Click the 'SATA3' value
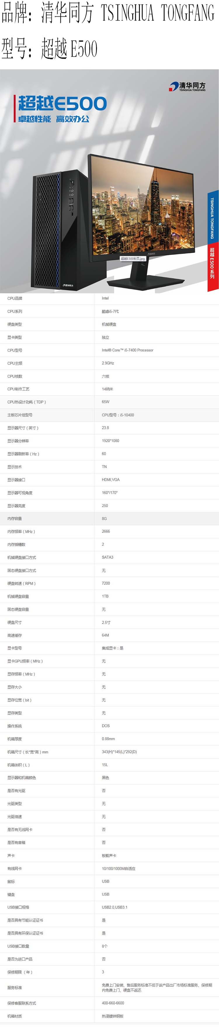This screenshot has height=1034, width=219. 107,557
